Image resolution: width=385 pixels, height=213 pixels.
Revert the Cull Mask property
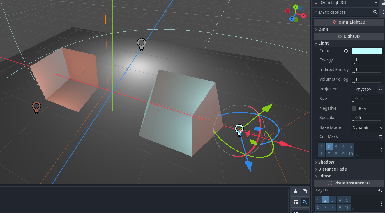coord(380,137)
